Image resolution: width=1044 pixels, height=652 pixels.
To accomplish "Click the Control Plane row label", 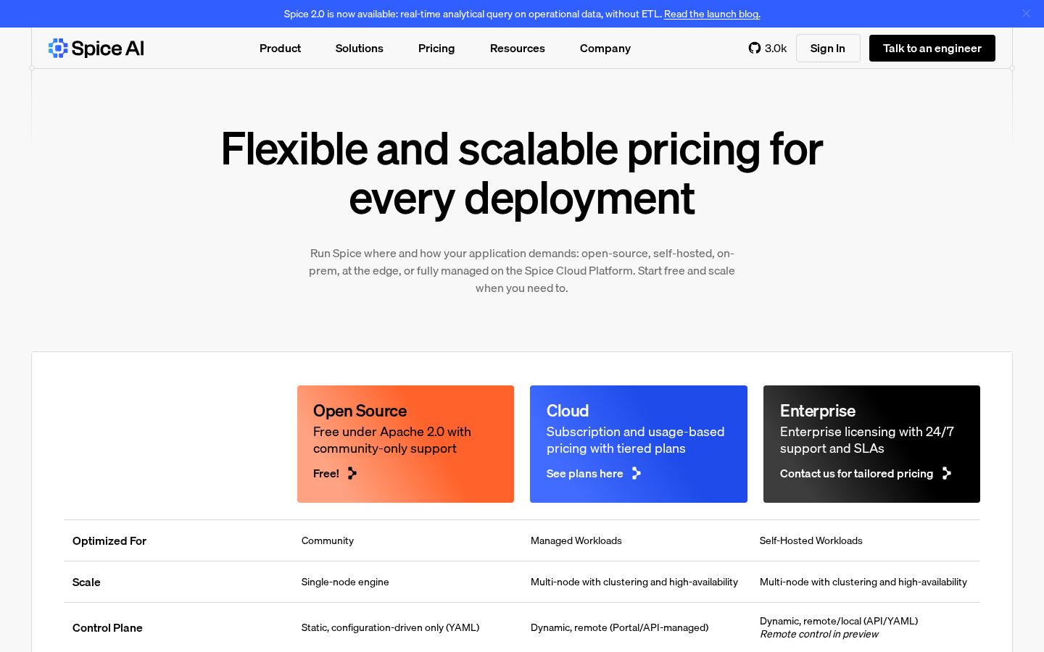I will 107,627.
